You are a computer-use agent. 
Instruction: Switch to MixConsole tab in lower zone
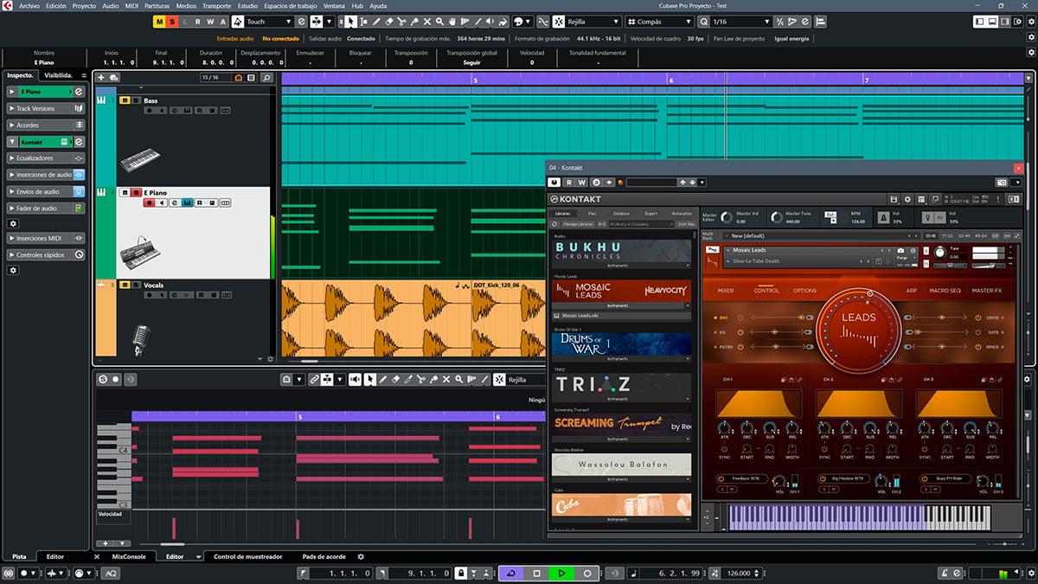pyautogui.click(x=129, y=556)
